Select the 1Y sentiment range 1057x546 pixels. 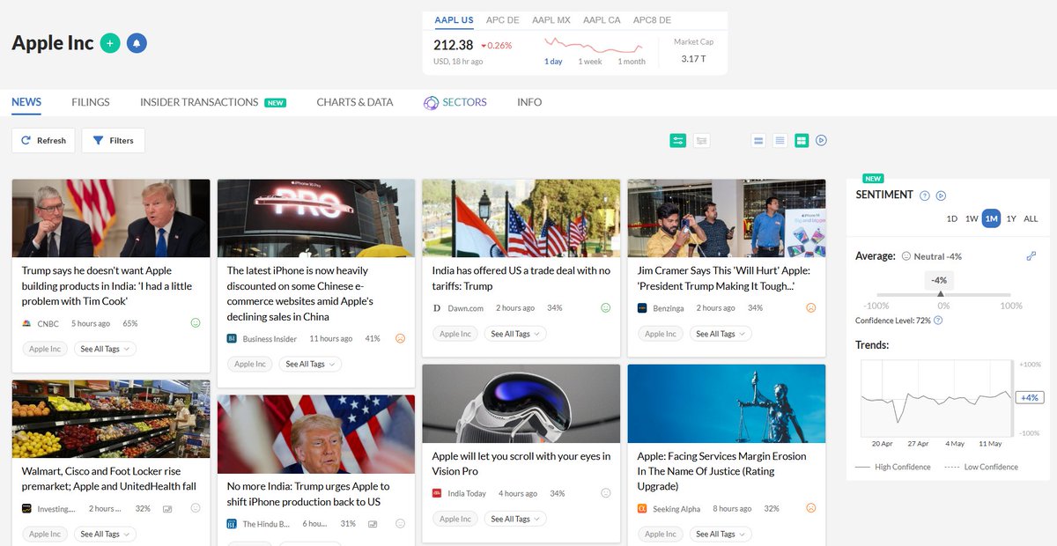click(1011, 218)
